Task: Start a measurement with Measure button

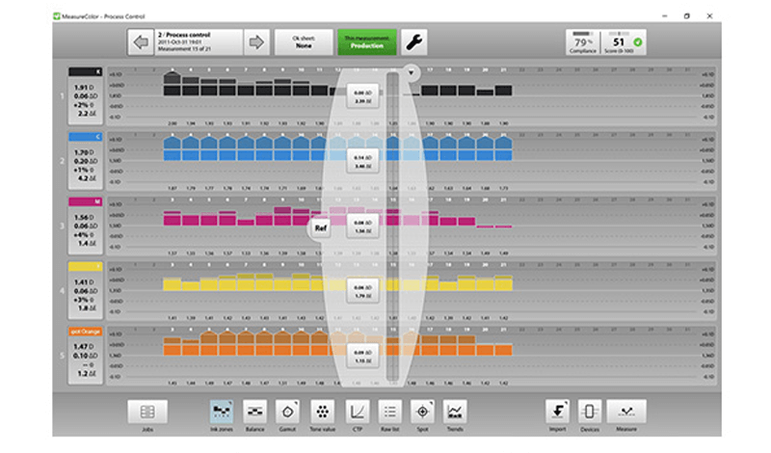Action: (626, 412)
